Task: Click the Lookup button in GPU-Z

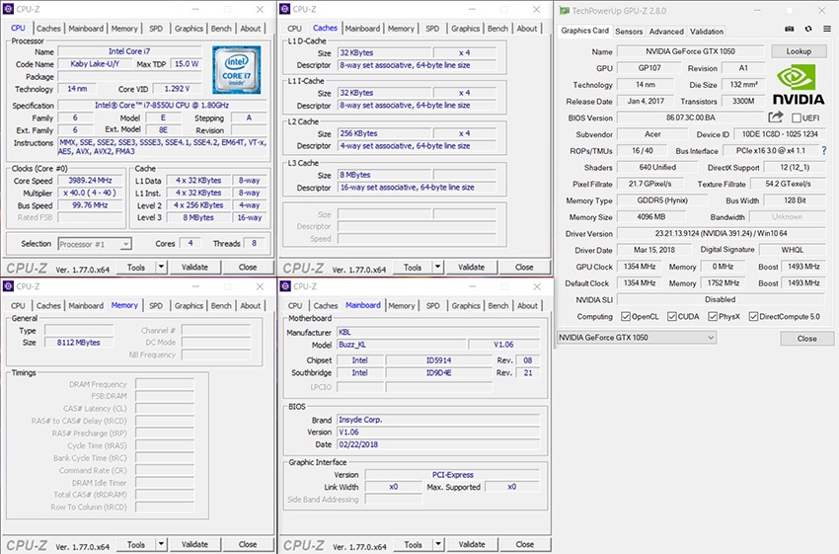Action: (x=799, y=51)
